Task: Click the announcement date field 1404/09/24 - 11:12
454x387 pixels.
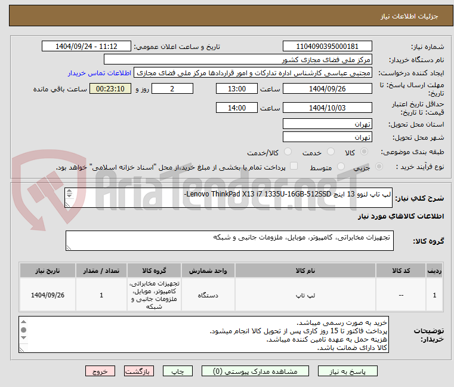Action: (87, 47)
